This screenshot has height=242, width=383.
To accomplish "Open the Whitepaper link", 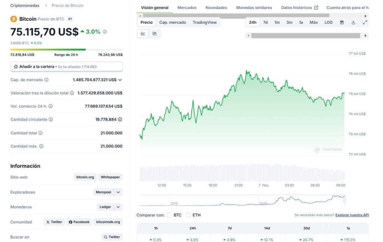I will point(110,177).
